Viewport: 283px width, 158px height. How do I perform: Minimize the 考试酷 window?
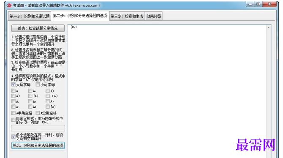click(250, 4)
